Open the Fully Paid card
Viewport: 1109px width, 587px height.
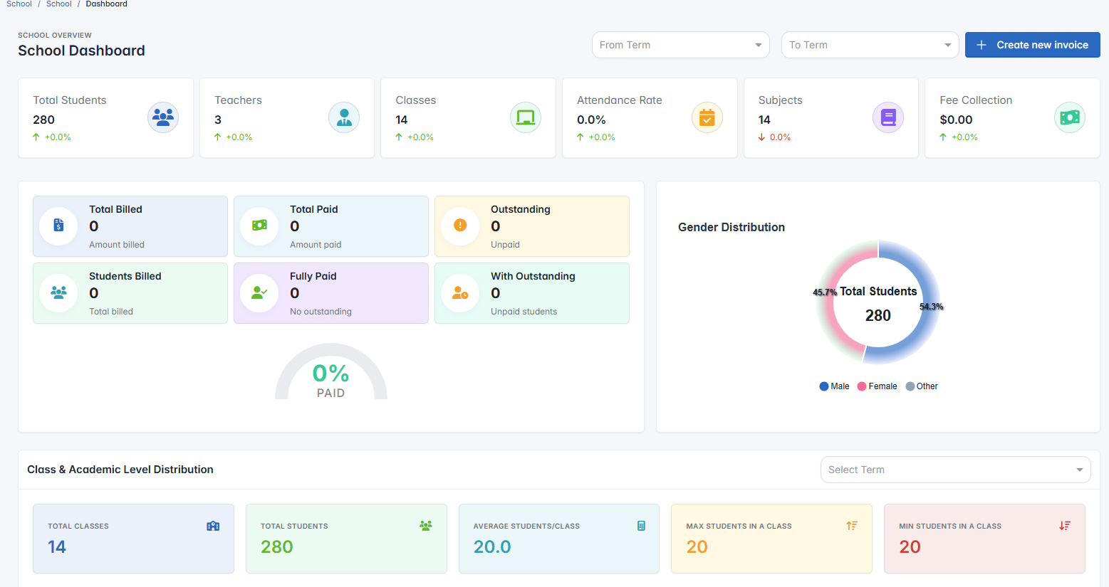[x=331, y=293]
